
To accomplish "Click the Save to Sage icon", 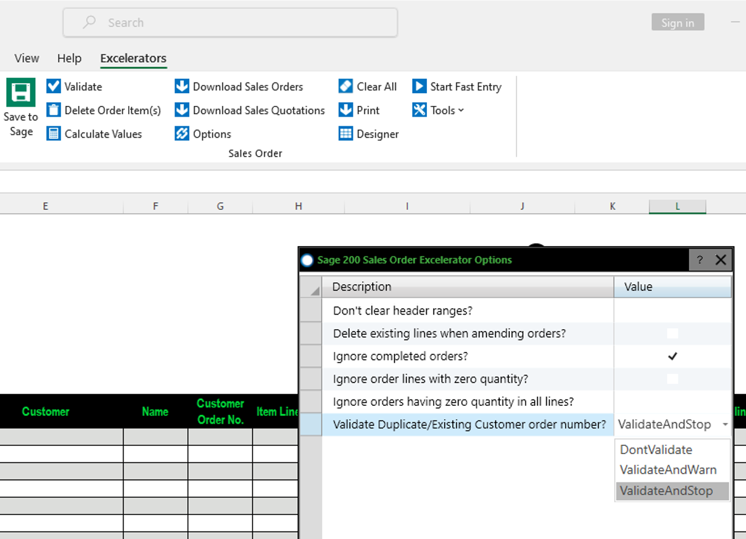I will click(x=20, y=93).
